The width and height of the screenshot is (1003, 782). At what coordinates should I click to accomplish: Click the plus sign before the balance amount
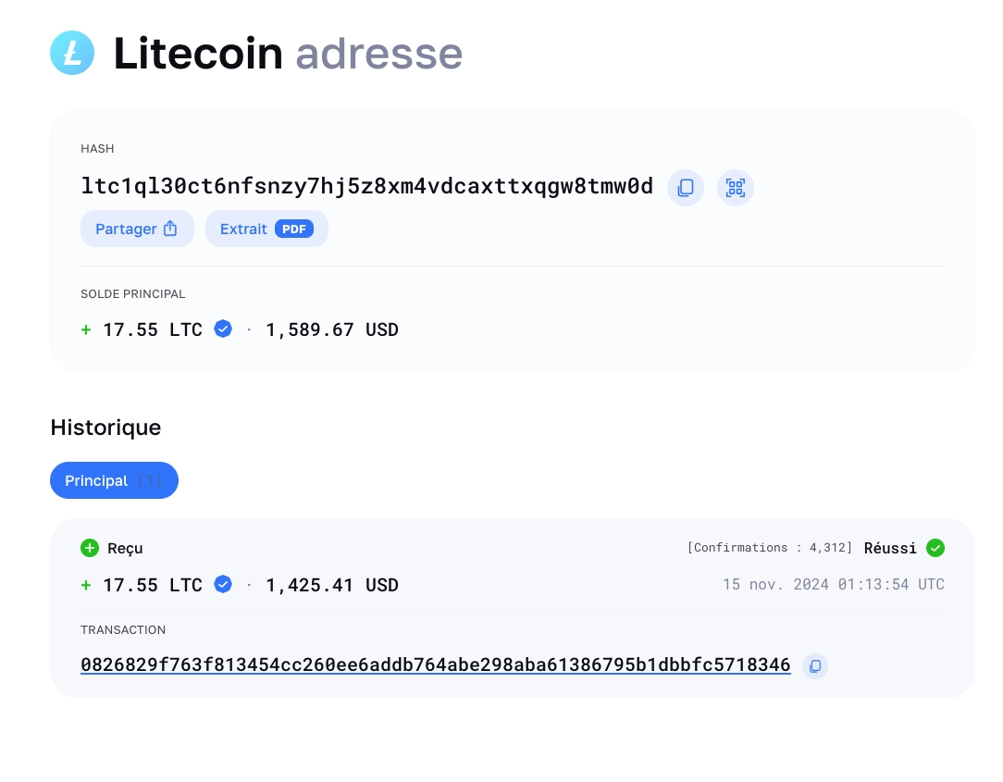pyautogui.click(x=86, y=329)
